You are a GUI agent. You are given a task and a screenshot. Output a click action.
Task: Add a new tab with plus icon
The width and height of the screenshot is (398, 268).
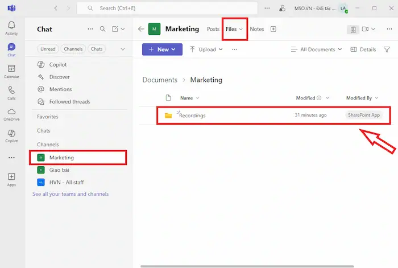tap(273, 29)
